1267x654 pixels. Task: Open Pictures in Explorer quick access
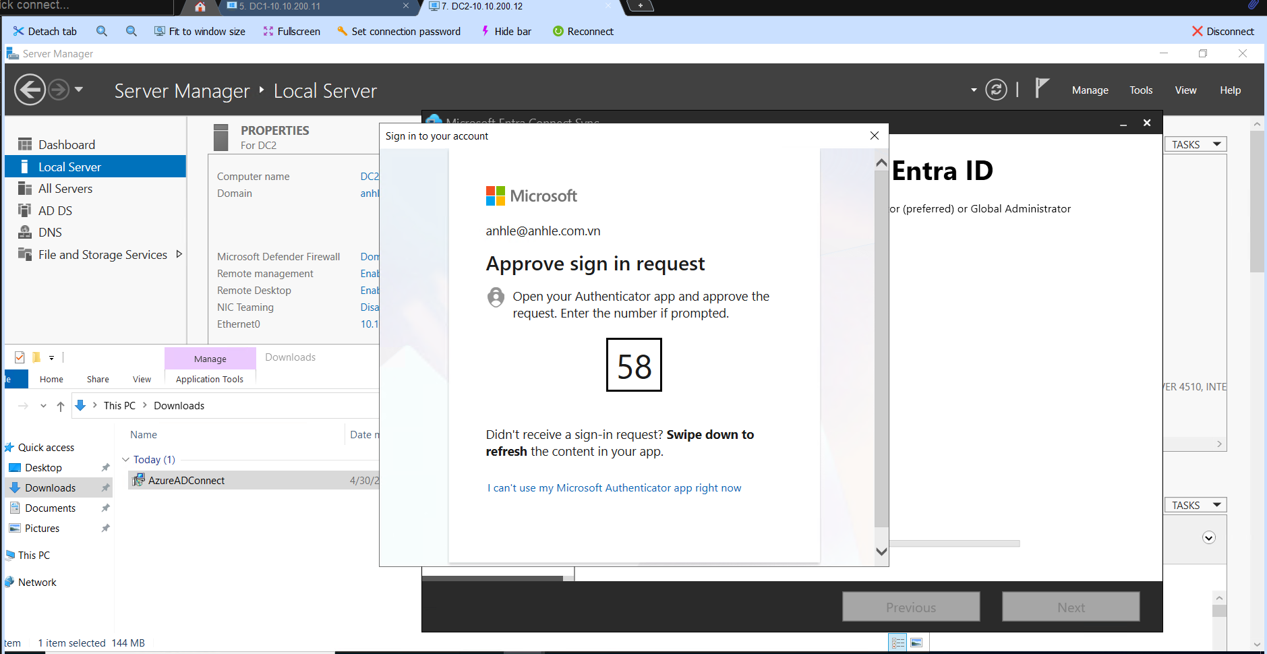[x=42, y=529]
